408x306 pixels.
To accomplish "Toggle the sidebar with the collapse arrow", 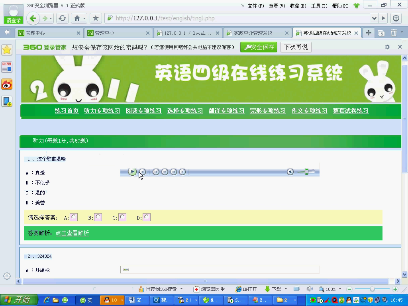I will tap(7, 32).
